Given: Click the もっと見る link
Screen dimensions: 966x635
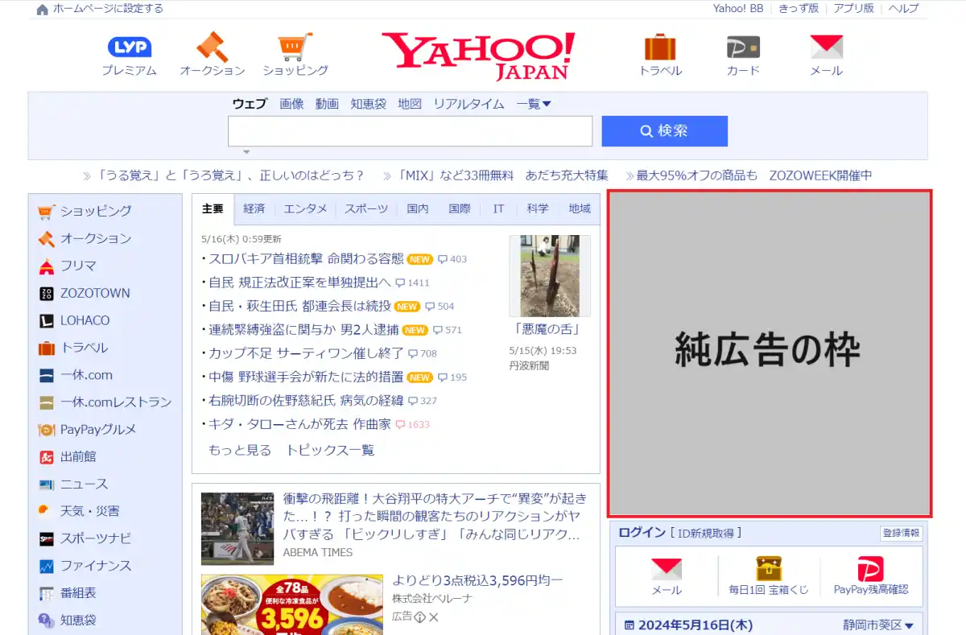Looking at the screenshot, I should tap(240, 450).
